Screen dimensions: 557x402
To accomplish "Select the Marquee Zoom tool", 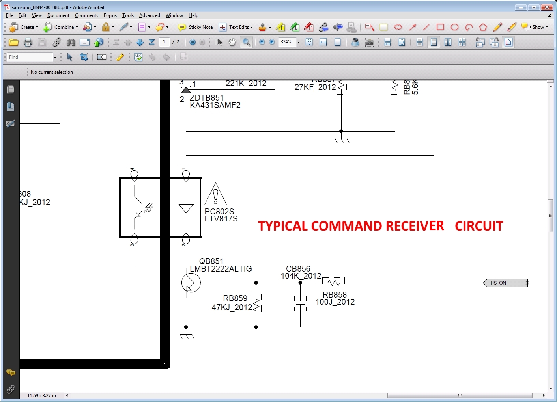I will coord(247,42).
